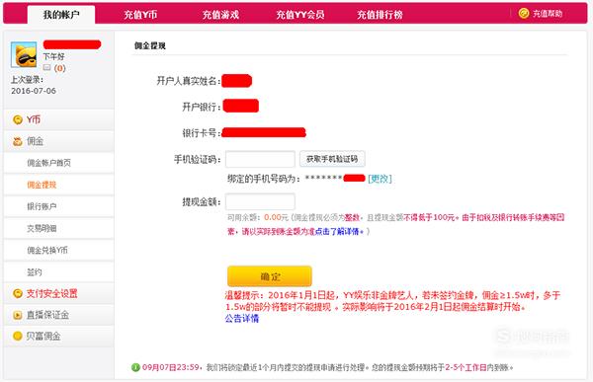Click the user avatar picture

pyautogui.click(x=24, y=54)
